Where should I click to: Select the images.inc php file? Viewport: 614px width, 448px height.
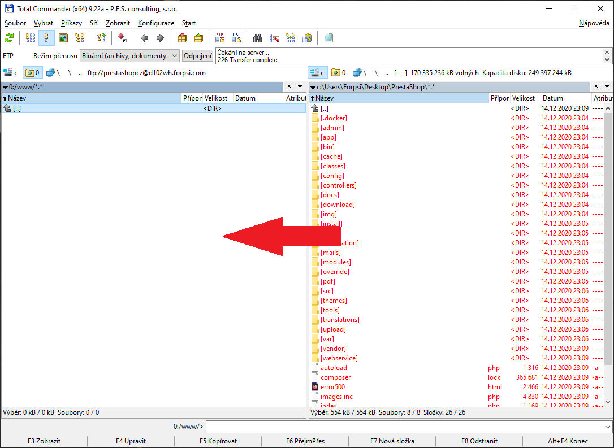(457, 397)
